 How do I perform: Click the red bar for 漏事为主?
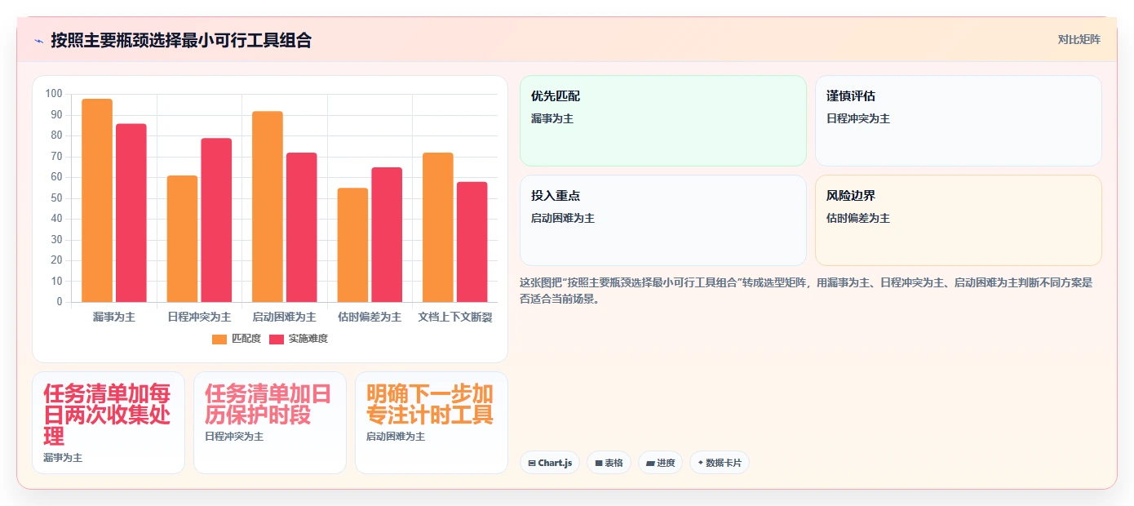tap(131, 213)
